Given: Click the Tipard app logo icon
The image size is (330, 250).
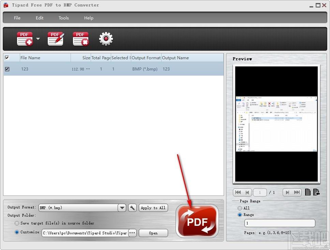Looking at the screenshot, I should tap(6, 5).
